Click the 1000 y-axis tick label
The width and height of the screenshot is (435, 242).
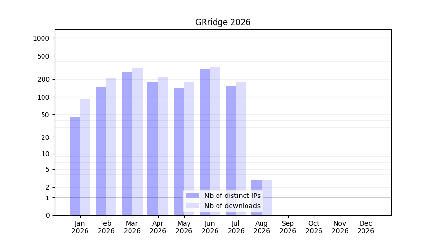[41, 38]
